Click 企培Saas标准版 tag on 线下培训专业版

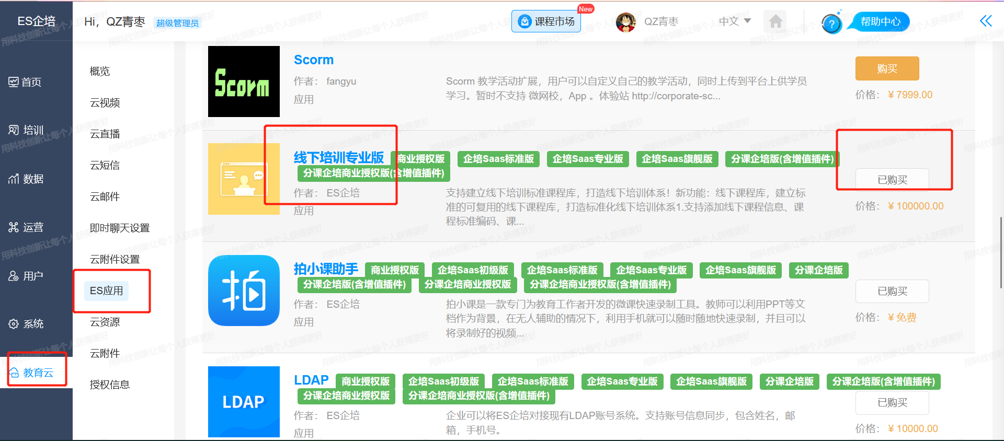498,159
